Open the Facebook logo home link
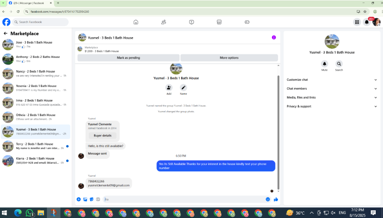 [7, 22]
